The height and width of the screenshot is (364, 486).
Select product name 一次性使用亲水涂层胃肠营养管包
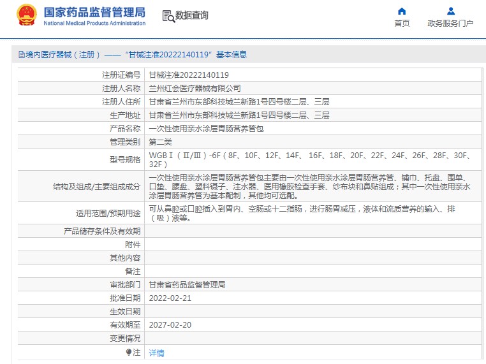point(206,129)
